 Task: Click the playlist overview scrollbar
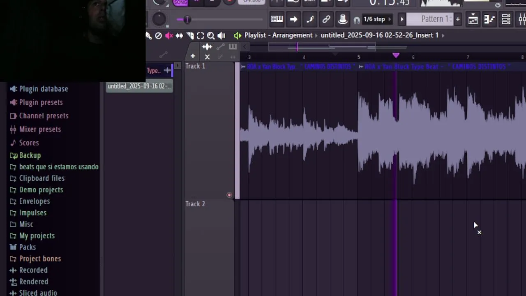322,48
